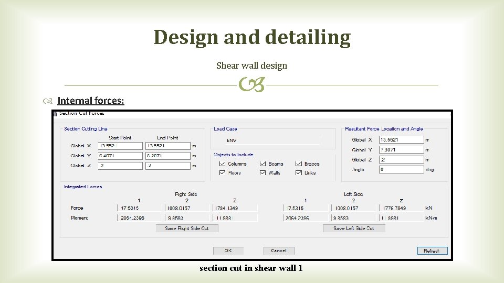Viewport: 504px width, 283px height.
Task: Toggle the Beams checkbox
Action: pyautogui.click(x=262, y=164)
